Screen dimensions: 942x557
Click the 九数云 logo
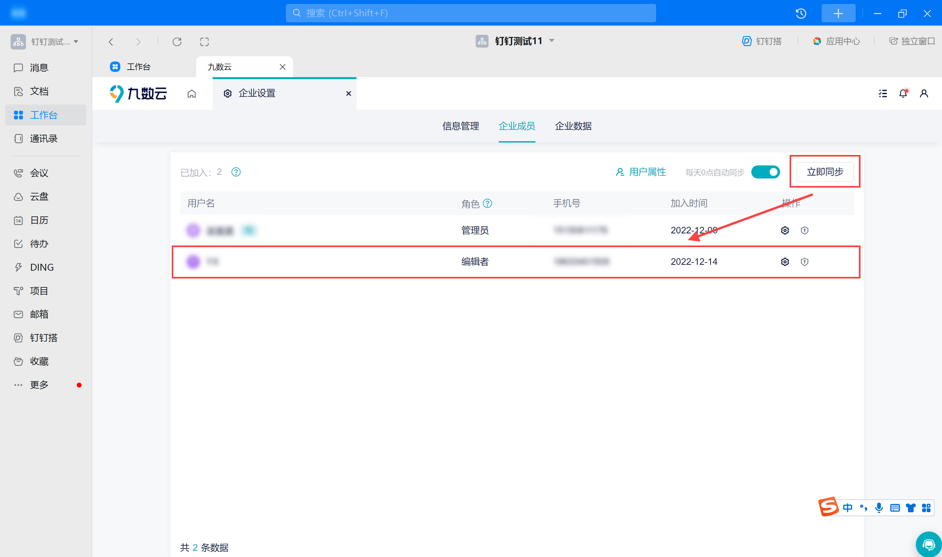pos(138,93)
